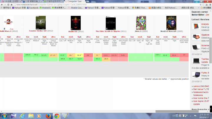Launch Internet Explorer from taskbar
This screenshot has height=119, width=212.
click(22, 116)
